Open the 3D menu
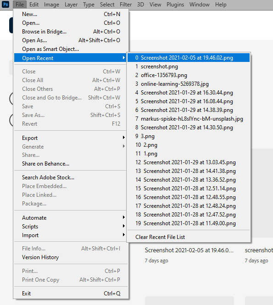 point(140,5)
